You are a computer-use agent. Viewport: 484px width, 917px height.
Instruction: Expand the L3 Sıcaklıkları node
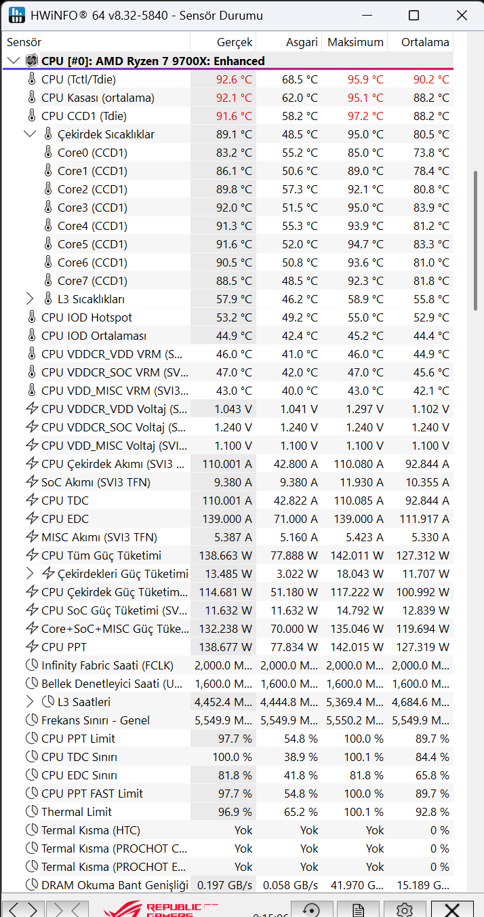pyautogui.click(x=30, y=299)
